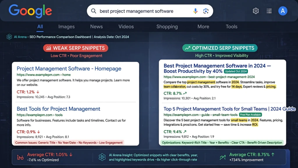298x168 pixels.
Task: Click the -7.6% vs Optimized text
Action: (x=43, y=160)
